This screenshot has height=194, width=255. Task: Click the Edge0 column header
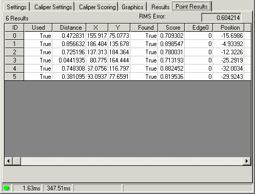click(199, 28)
